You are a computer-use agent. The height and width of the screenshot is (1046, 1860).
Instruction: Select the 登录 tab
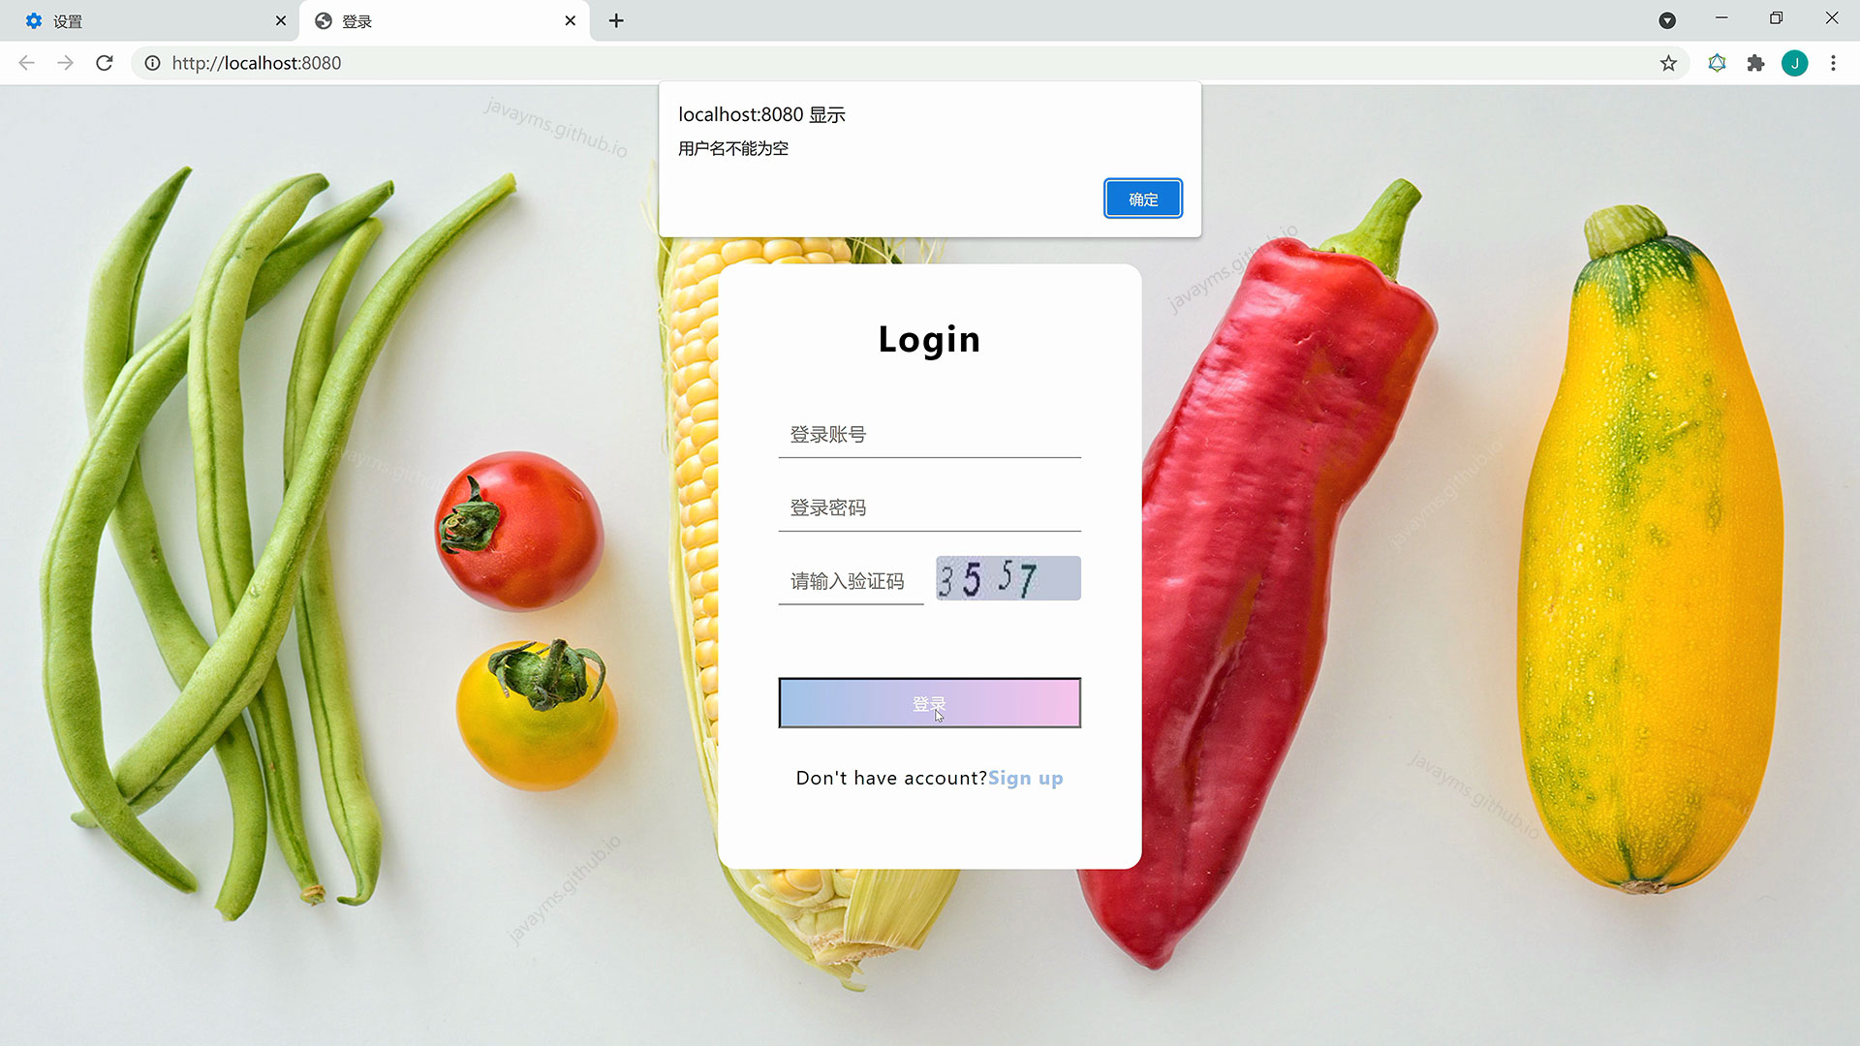[436, 20]
